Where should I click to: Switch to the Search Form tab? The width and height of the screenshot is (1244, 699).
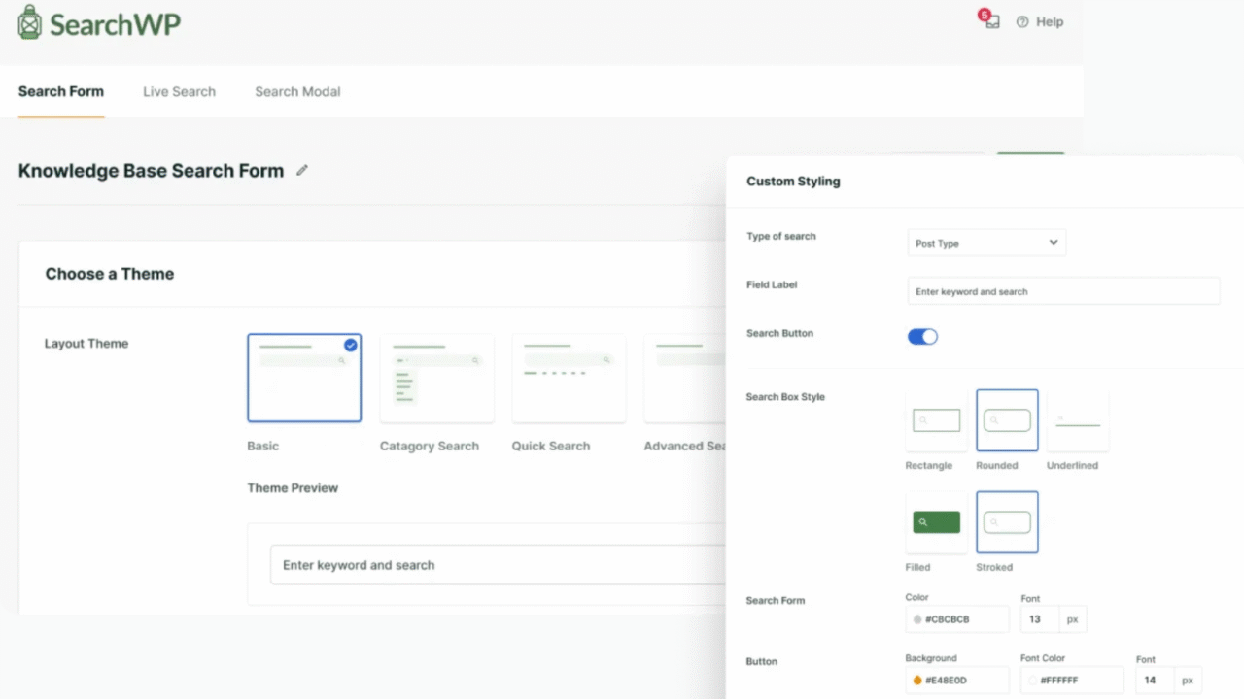click(x=61, y=91)
